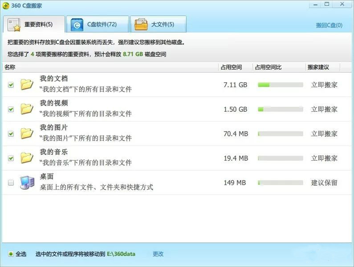Viewport: 354px width, 267px height.
Task: Click the 我的音乐 folder icon
Action: pyautogui.click(x=27, y=158)
